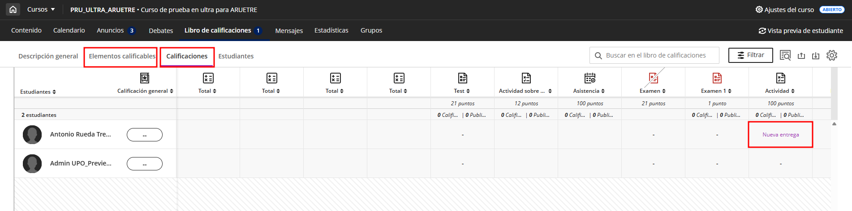Click the download gradebook icon
Image resolution: width=852 pixels, height=211 pixels.
[x=816, y=55]
